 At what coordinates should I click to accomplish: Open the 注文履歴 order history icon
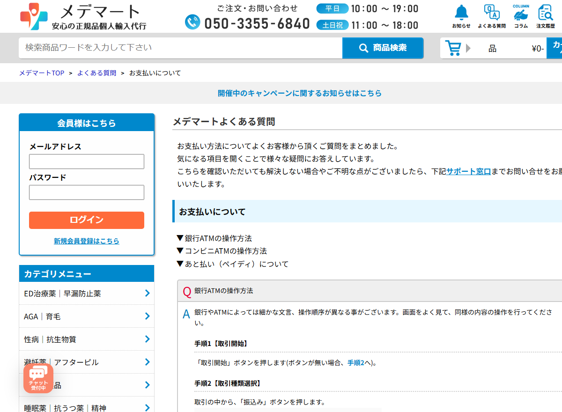point(546,16)
